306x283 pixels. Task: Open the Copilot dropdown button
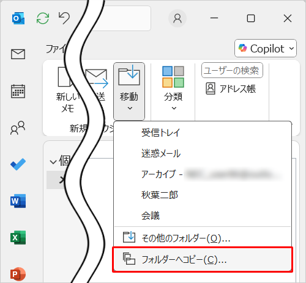(266, 48)
